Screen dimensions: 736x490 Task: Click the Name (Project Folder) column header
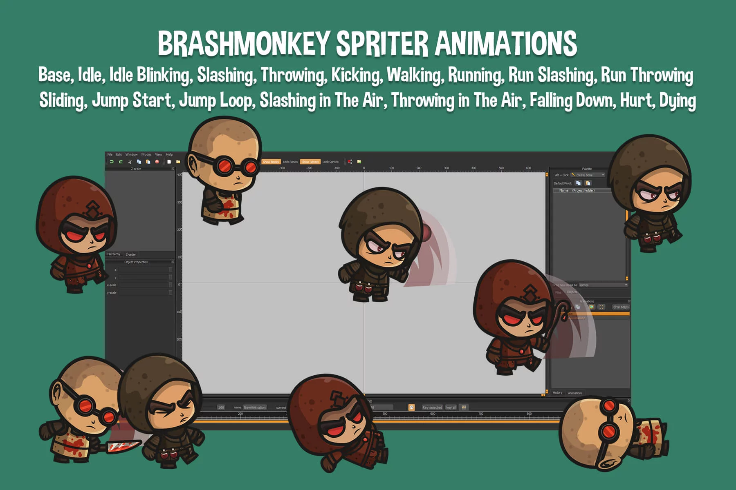tap(582, 190)
